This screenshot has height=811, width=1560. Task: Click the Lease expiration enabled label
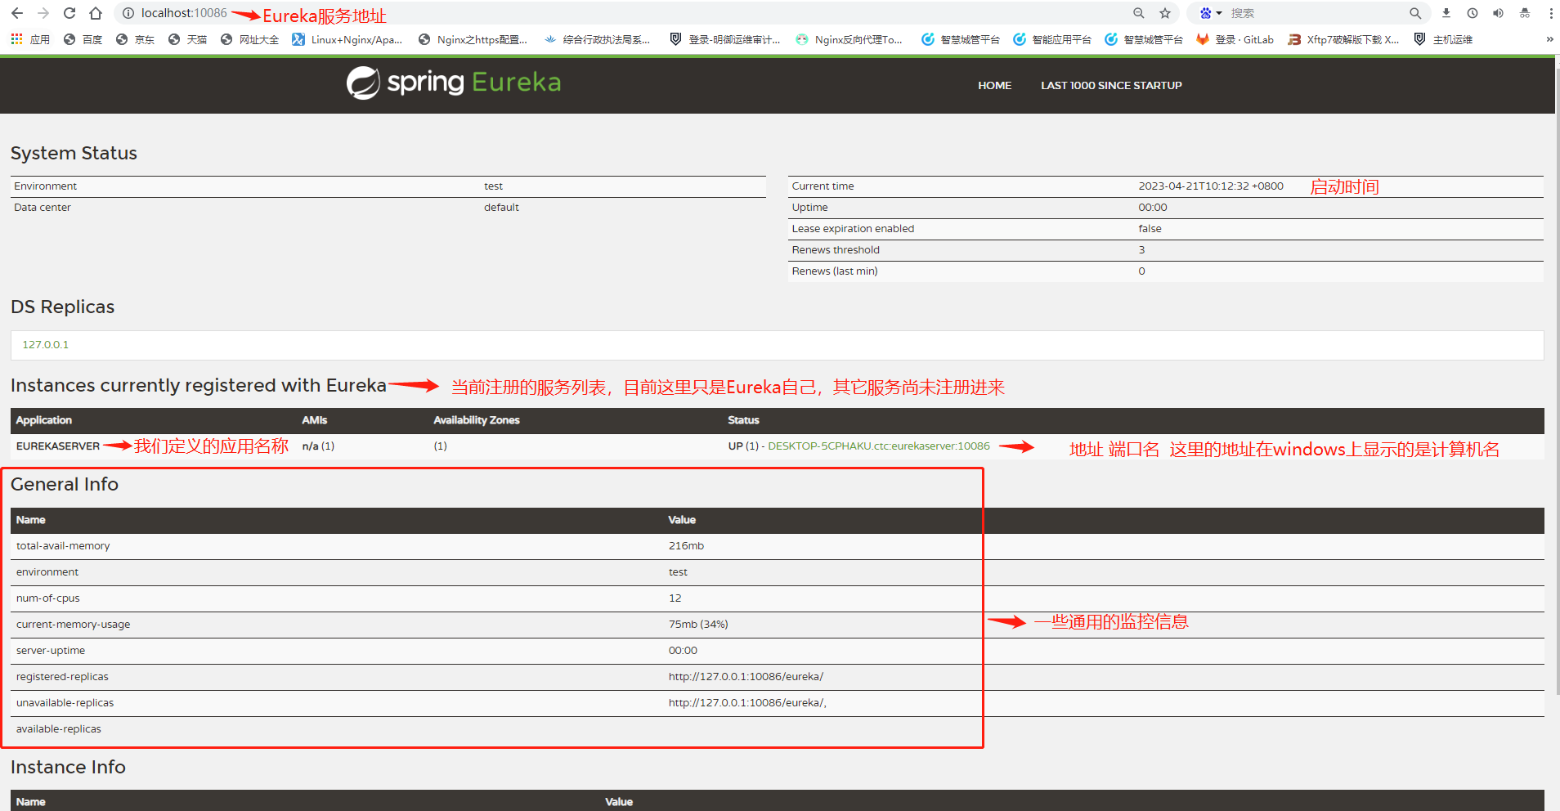tap(853, 228)
